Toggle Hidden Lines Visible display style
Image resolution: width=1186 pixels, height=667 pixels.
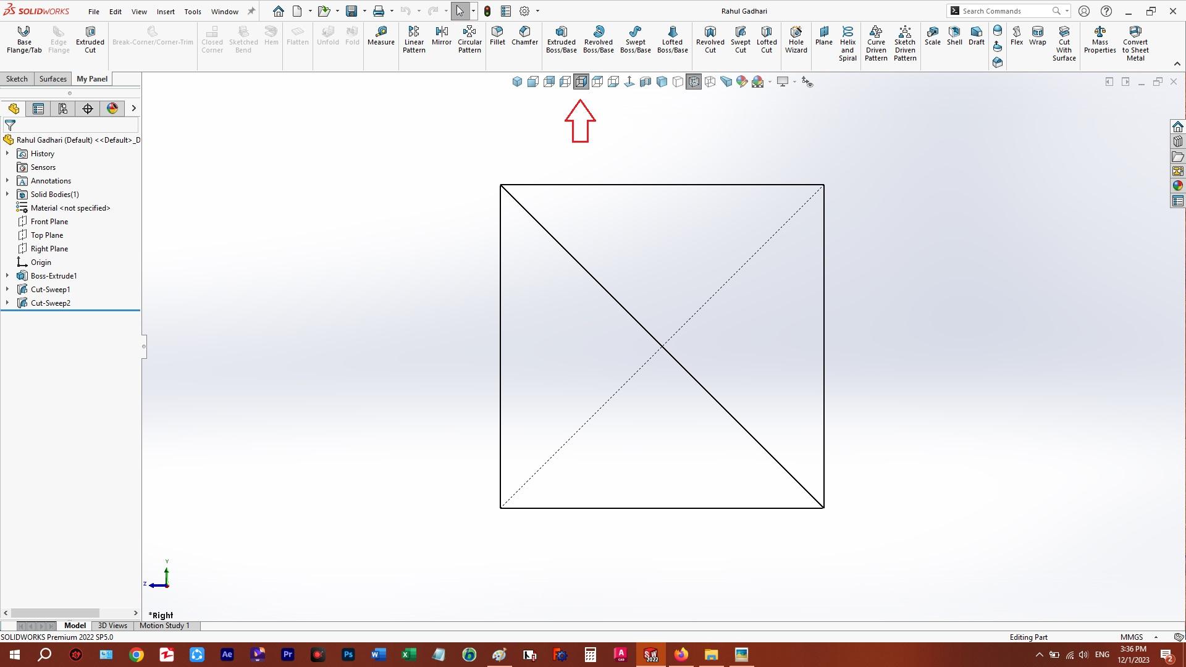point(694,82)
